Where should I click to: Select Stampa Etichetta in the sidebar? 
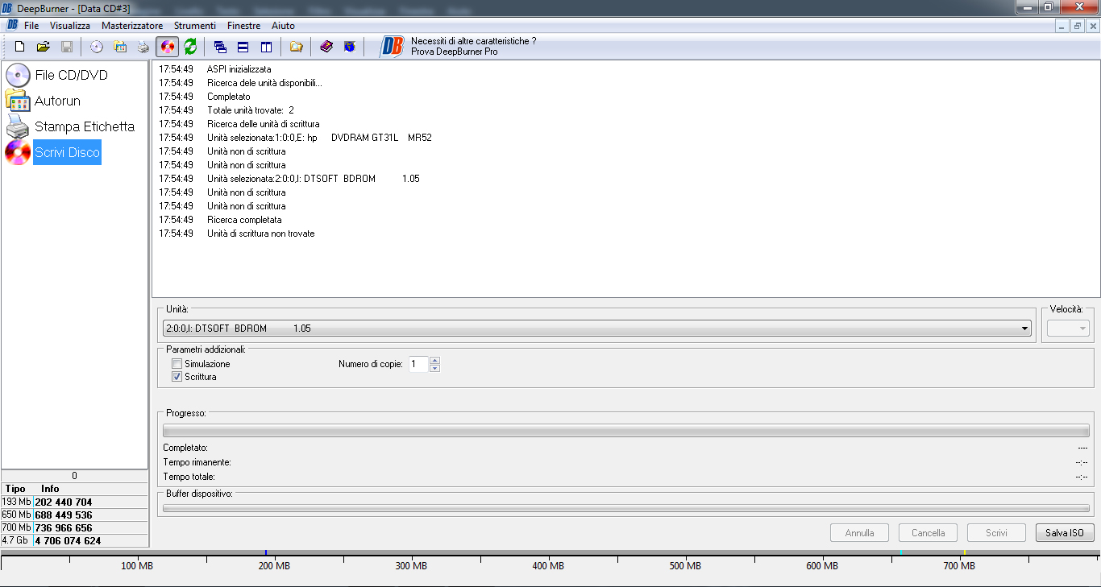point(84,126)
